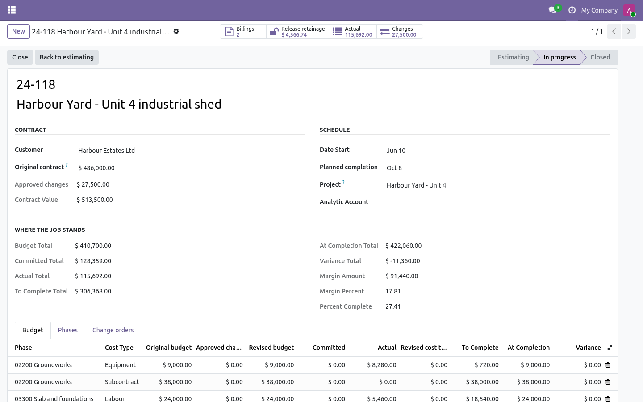Click the Contract Value $ 513,500.00 value
This screenshot has width=643, height=402.
(95, 200)
